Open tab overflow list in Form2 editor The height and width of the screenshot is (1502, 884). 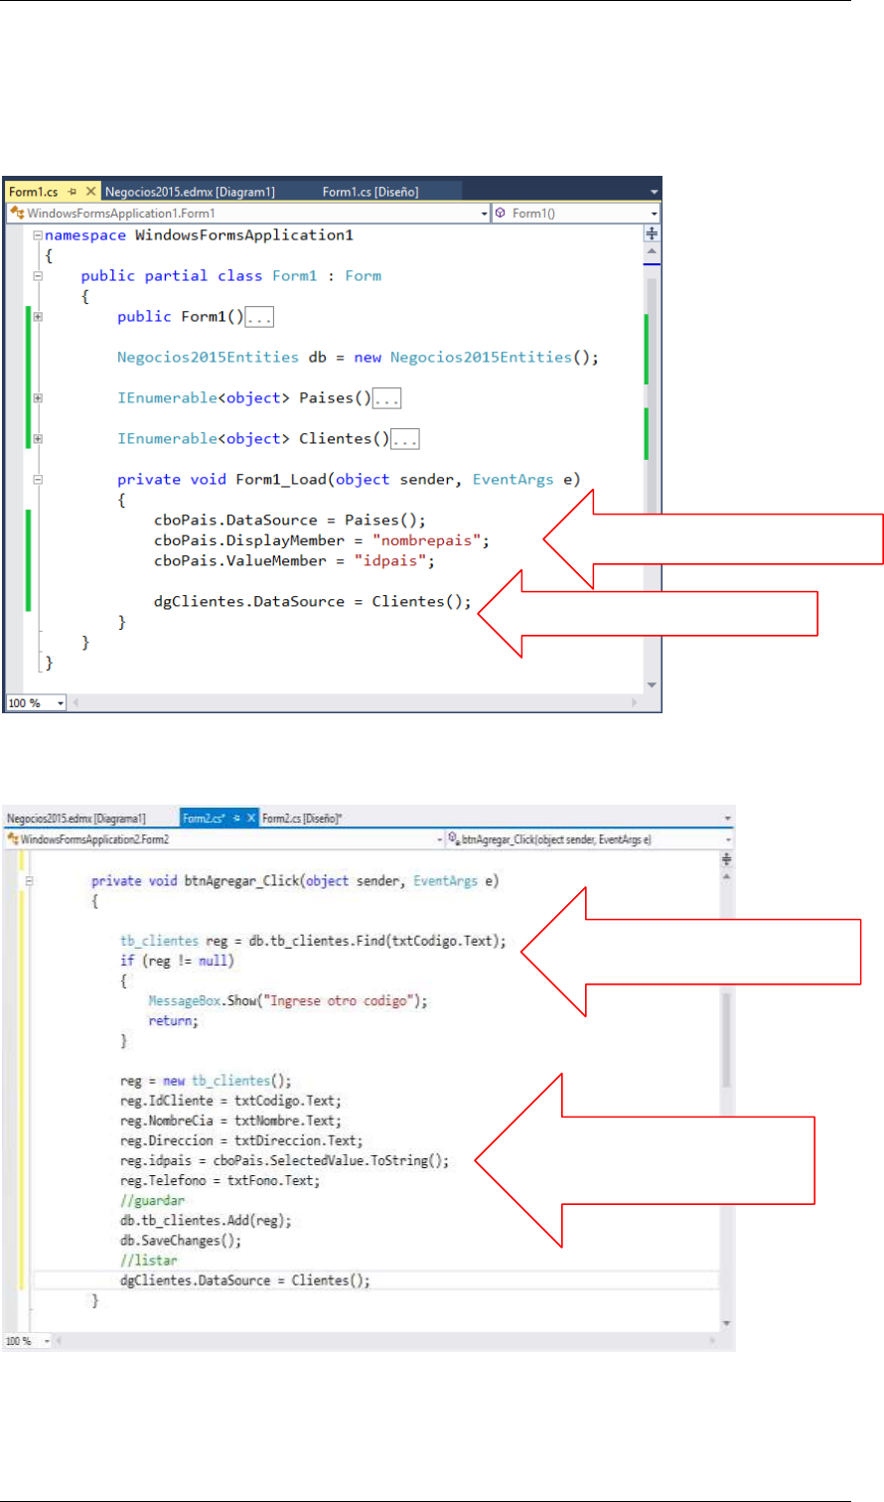point(729,818)
